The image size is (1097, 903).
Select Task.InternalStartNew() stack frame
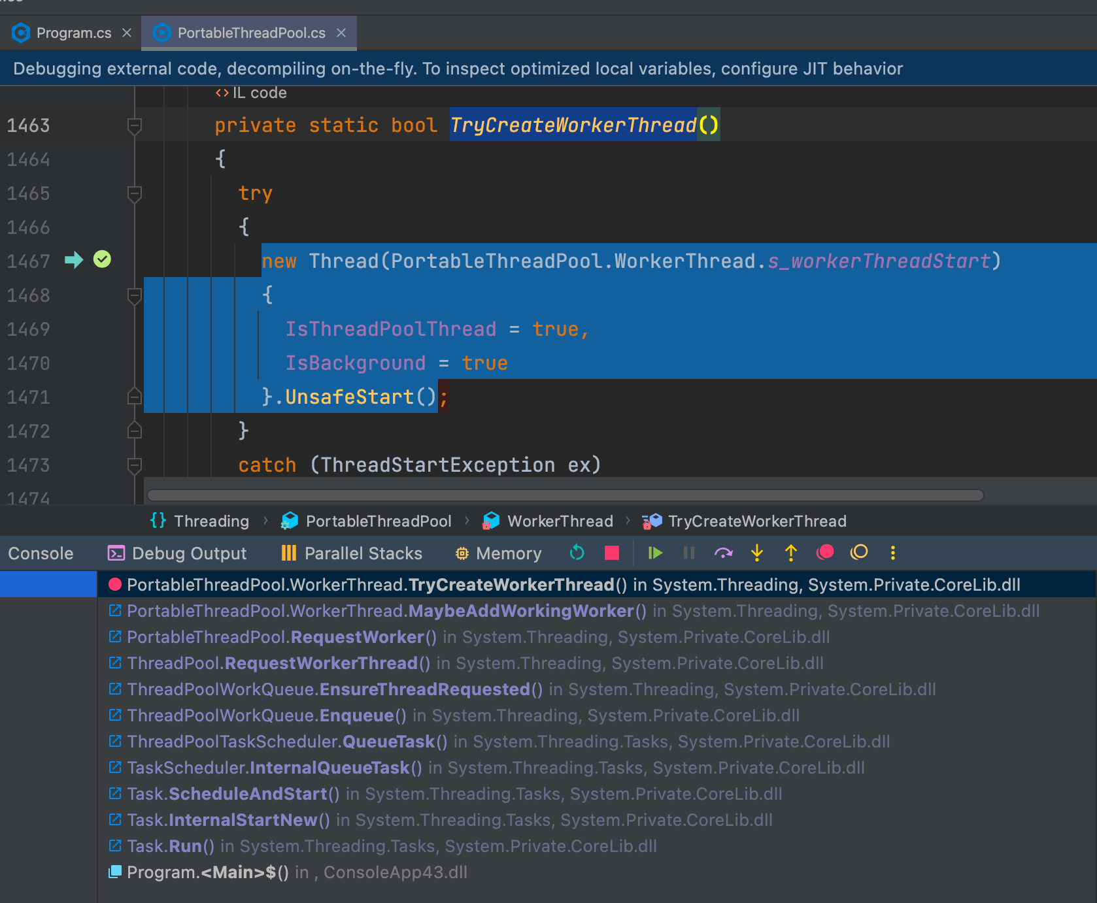coord(596,820)
